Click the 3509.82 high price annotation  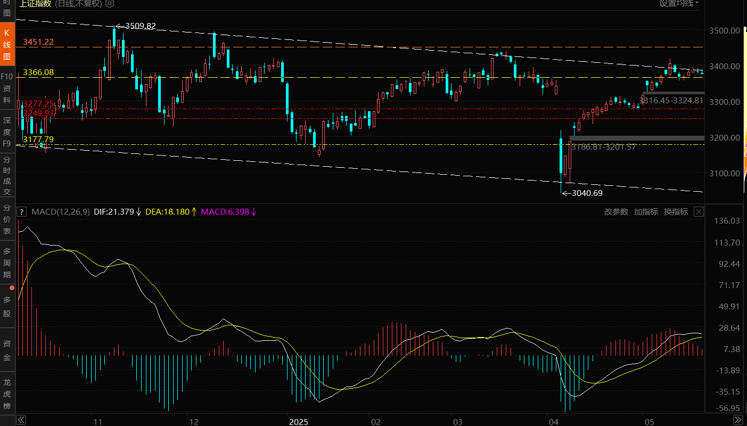click(x=141, y=26)
